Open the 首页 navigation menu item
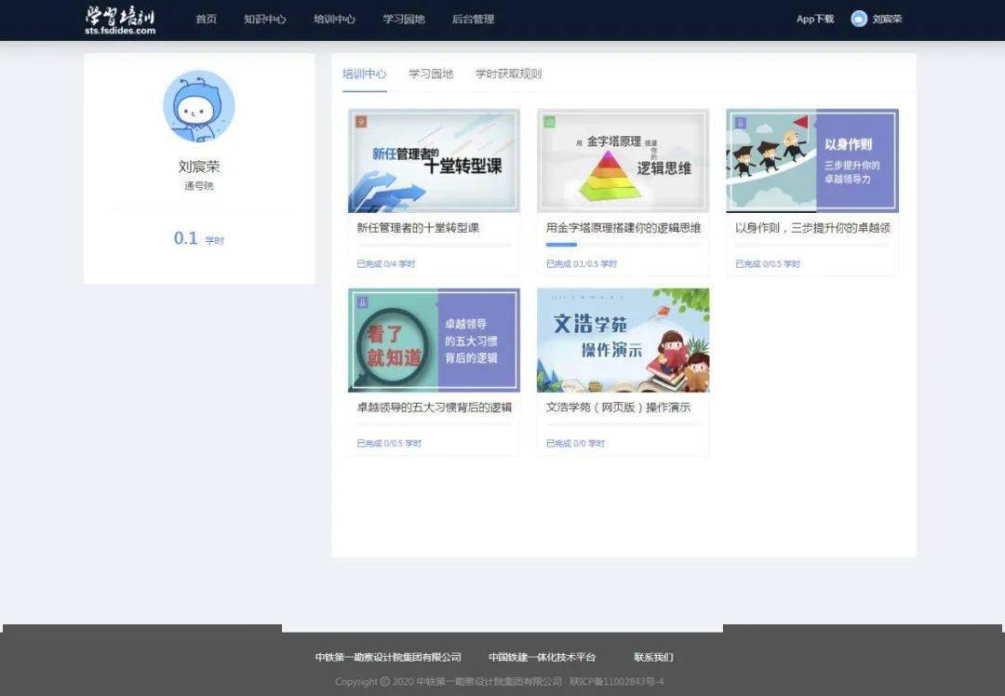 206,19
